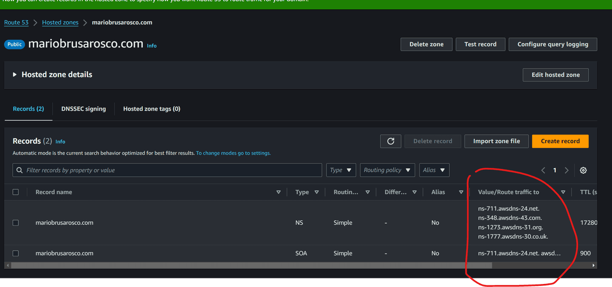The height and width of the screenshot is (287, 612).
Task: Open the Routing policy filter dropdown
Action: click(387, 170)
